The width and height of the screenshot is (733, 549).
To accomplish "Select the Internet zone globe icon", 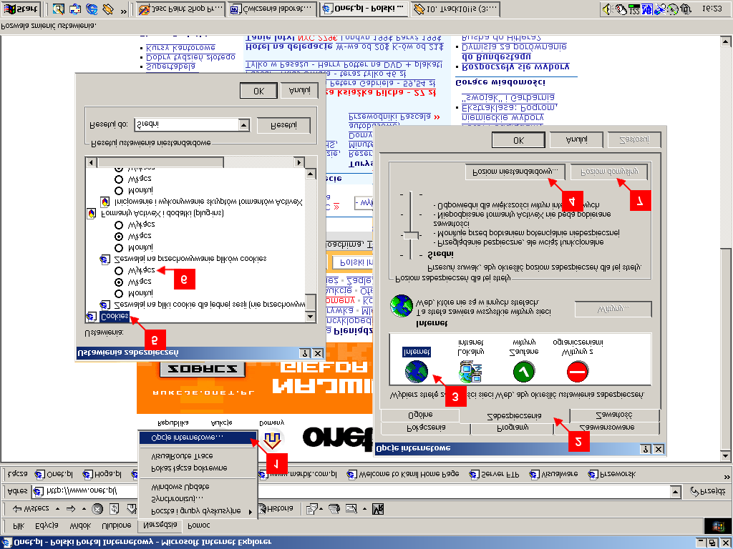I will click(417, 372).
